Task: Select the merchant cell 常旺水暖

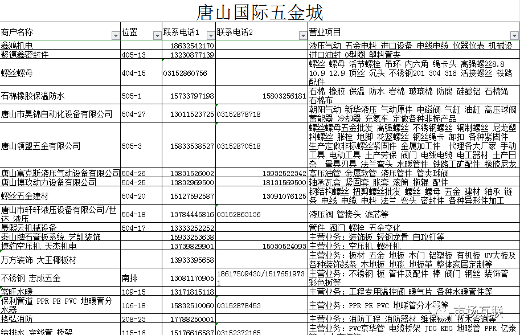Action: click(x=60, y=291)
